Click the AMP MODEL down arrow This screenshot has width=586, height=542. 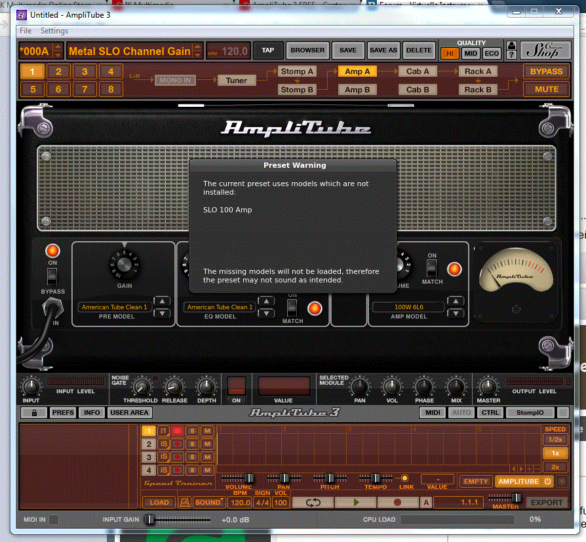(x=456, y=313)
